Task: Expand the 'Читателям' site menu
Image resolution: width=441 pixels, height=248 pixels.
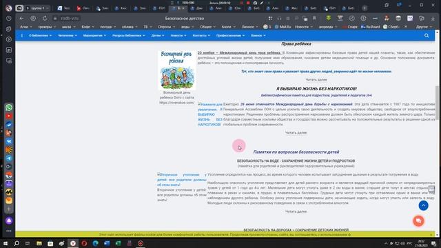Action: tap(68, 36)
